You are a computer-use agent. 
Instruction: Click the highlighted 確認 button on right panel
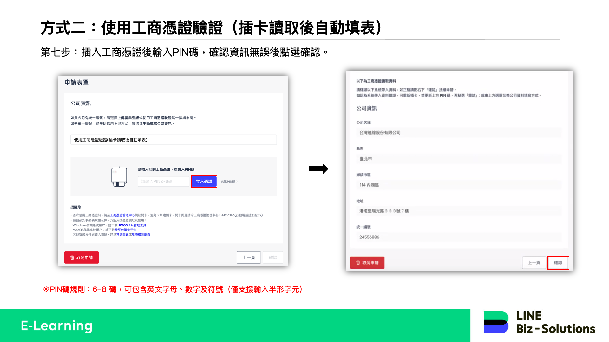click(x=558, y=263)
